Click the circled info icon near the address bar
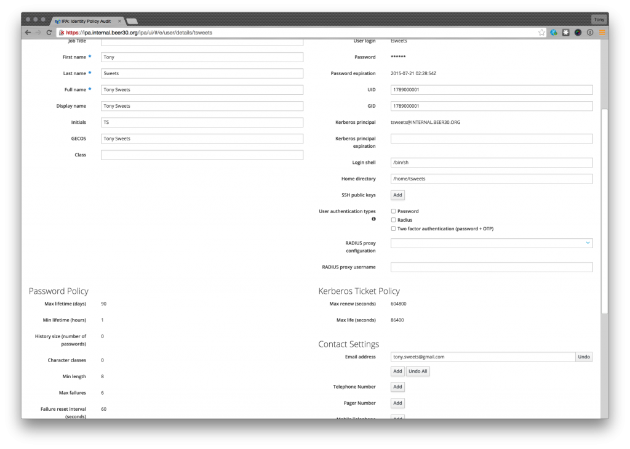This screenshot has width=630, height=449. click(589, 32)
